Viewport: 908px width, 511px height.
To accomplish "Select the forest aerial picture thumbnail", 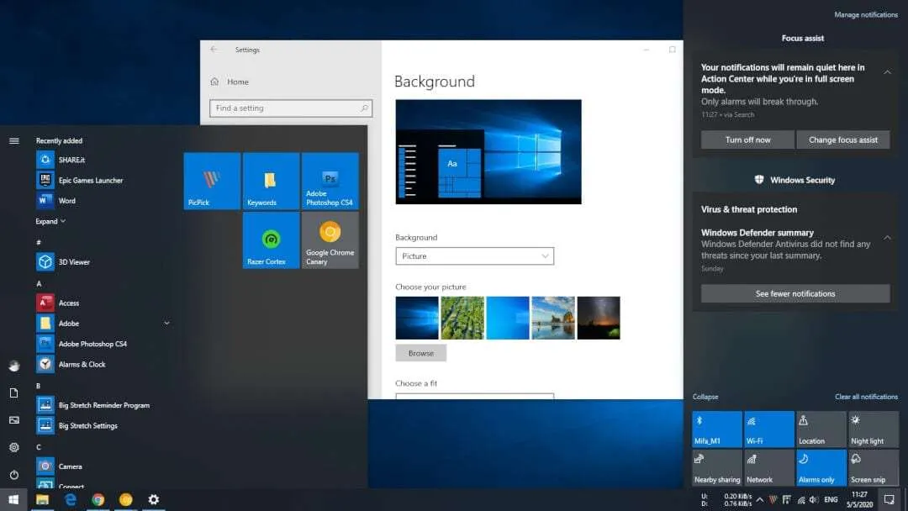I will click(462, 318).
